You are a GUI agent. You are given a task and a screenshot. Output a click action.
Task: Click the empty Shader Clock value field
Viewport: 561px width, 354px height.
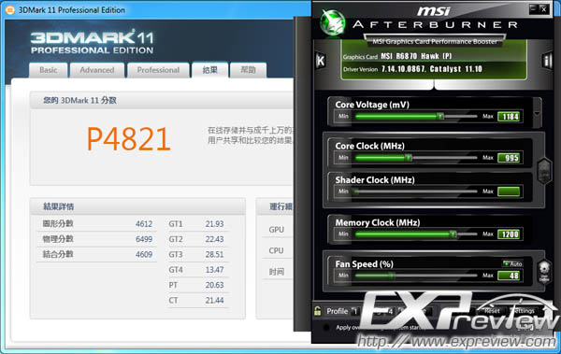[x=509, y=191]
